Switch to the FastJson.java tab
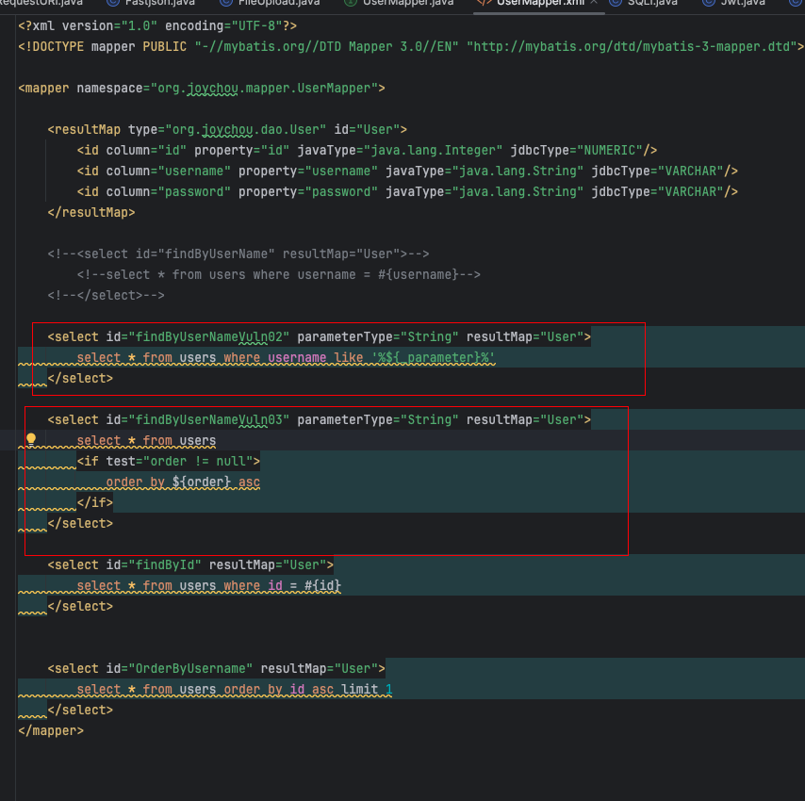The height and width of the screenshot is (801, 805). point(160,4)
